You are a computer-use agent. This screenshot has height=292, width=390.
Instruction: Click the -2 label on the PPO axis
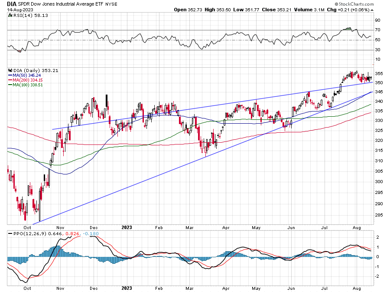377,276
